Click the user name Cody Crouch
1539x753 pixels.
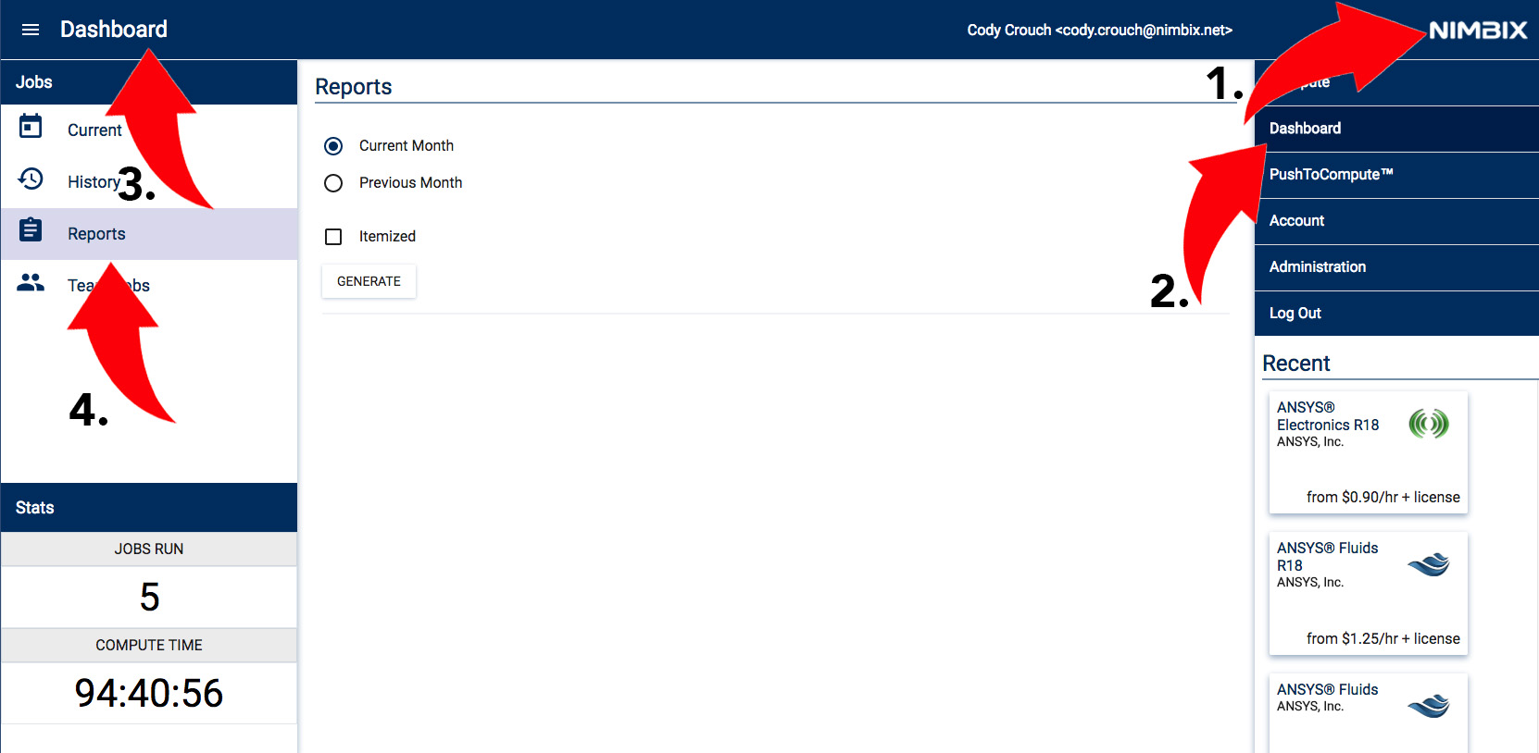(x=1008, y=31)
